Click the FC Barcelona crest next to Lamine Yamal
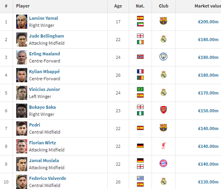 163,21
